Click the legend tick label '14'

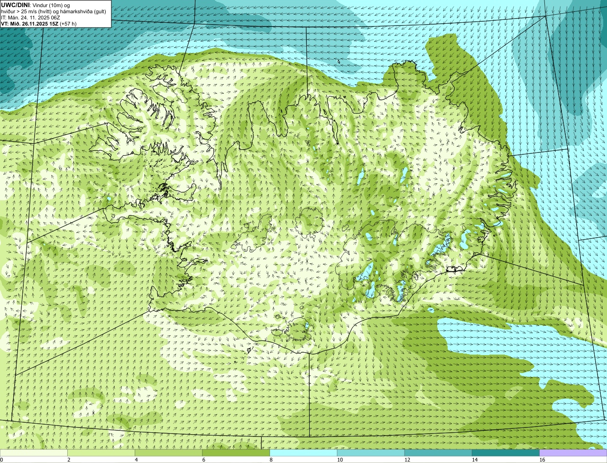click(474, 460)
